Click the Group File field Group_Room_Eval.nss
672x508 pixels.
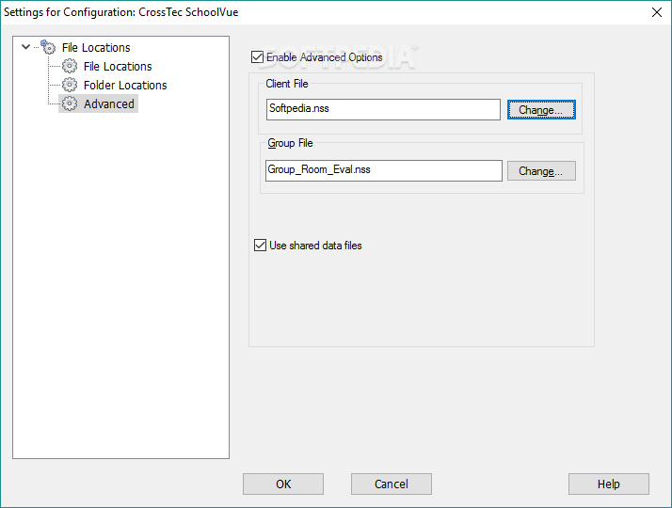click(x=384, y=170)
